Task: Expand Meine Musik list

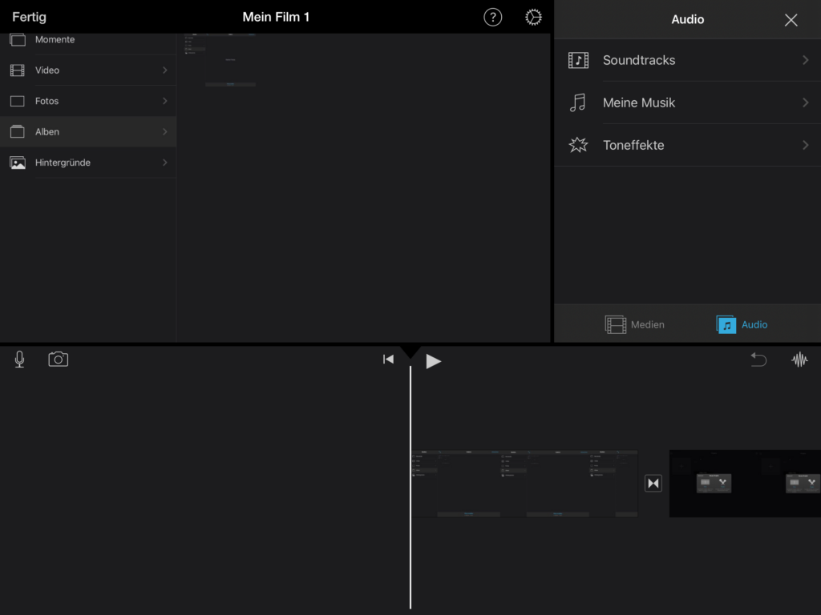Action: pyautogui.click(x=687, y=102)
